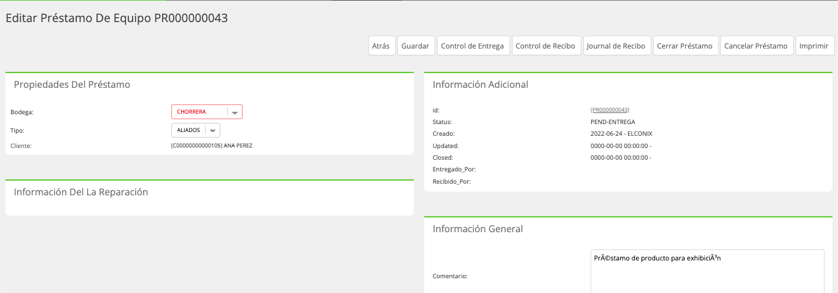The width and height of the screenshot is (838, 293).
Task: Click Cancelar Préstamo button
Action: coord(756,46)
